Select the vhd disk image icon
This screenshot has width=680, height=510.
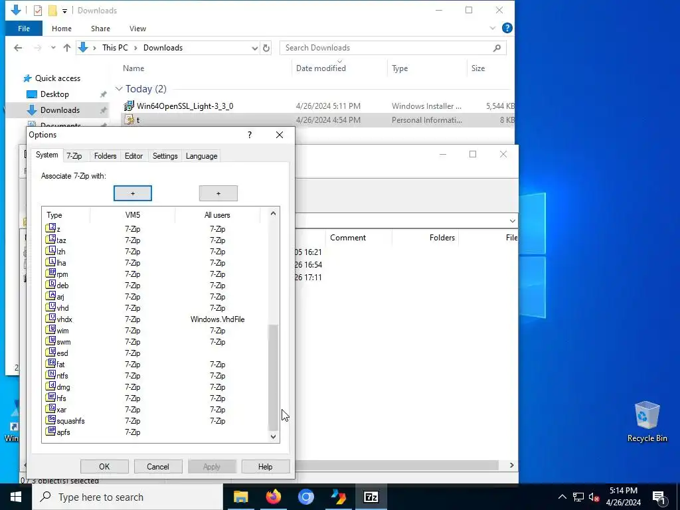click(50, 307)
